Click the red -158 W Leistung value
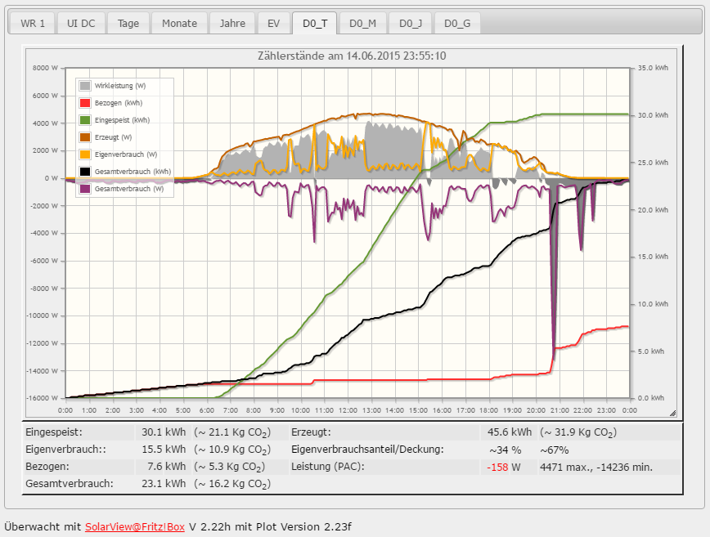710x537 pixels. point(498,468)
